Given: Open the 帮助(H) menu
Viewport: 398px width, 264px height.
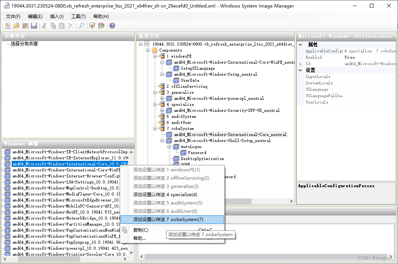Looking at the screenshot, I should 101,17.
